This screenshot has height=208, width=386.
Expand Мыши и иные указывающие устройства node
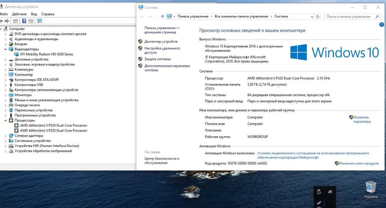tap(5, 100)
